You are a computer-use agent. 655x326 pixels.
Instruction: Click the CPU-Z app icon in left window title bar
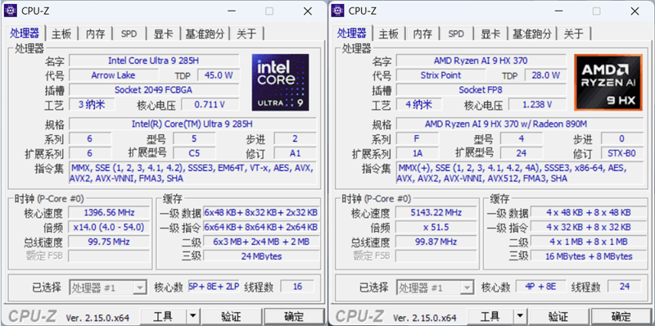(11, 11)
